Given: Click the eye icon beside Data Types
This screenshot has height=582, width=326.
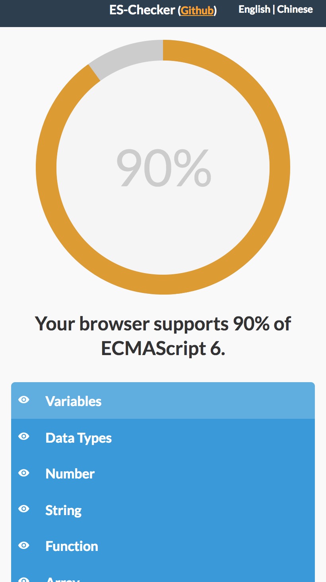Looking at the screenshot, I should click(24, 437).
